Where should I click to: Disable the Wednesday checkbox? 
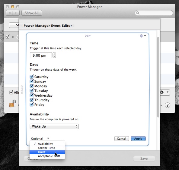click(32, 95)
